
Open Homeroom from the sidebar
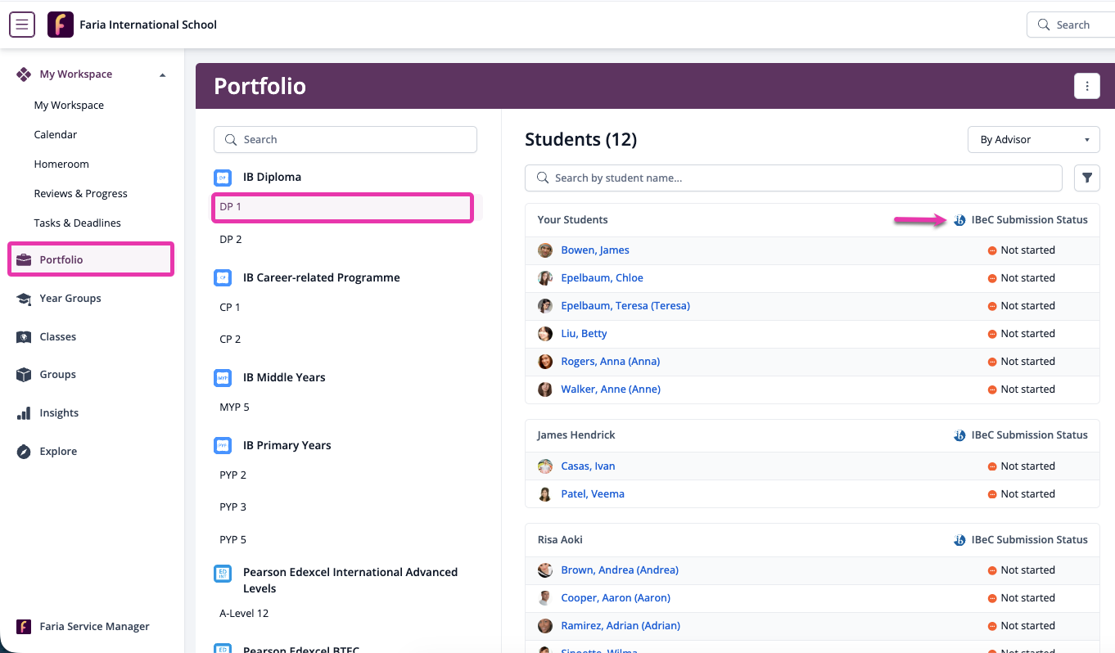[61, 164]
